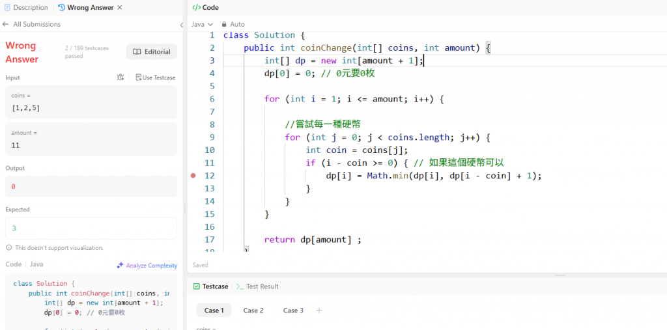This screenshot has width=667, height=330.
Task: Click the sparkle icon beside Analyze Complexity
Action: pos(120,266)
